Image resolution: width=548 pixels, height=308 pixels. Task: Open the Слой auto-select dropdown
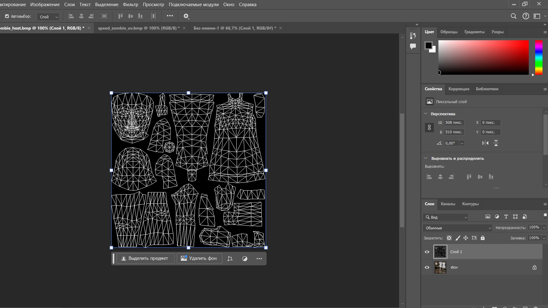coord(48,17)
